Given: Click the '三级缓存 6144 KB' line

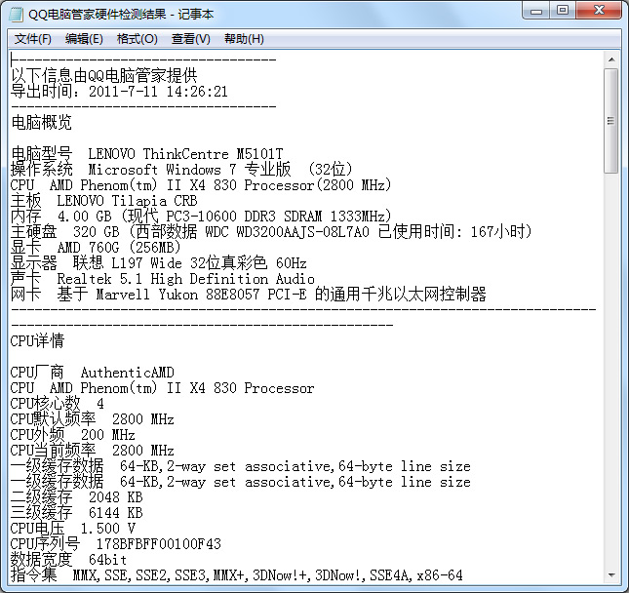Looking at the screenshot, I should [x=77, y=513].
